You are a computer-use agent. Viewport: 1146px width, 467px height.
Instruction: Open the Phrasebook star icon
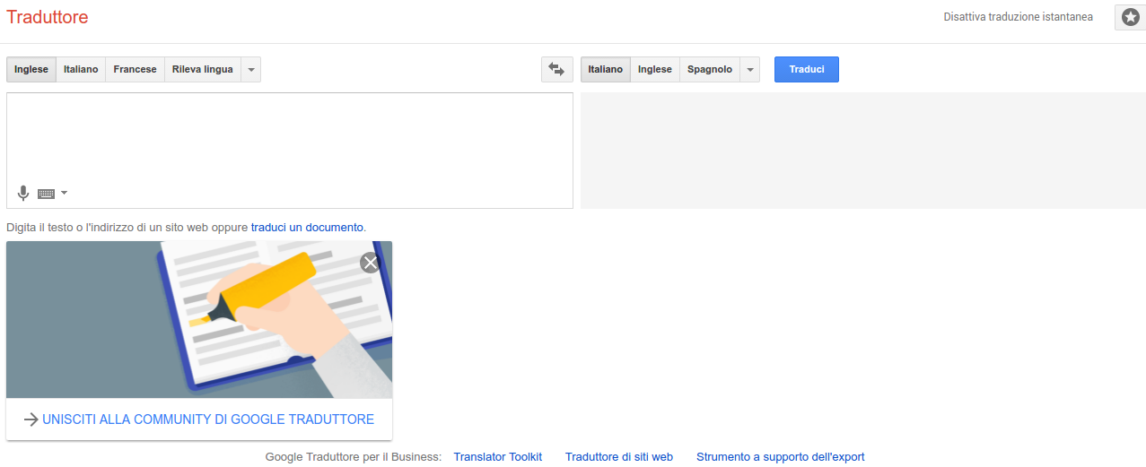[x=1131, y=17]
